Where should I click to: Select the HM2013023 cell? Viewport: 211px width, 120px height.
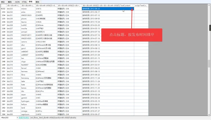pyautogui.click(x=28, y=15)
